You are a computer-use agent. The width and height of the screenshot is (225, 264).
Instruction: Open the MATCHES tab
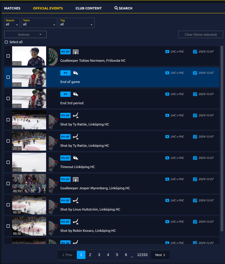12,8
